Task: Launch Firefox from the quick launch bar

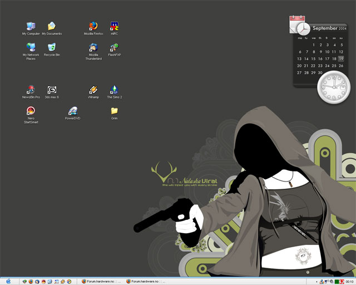Action: coord(31,282)
